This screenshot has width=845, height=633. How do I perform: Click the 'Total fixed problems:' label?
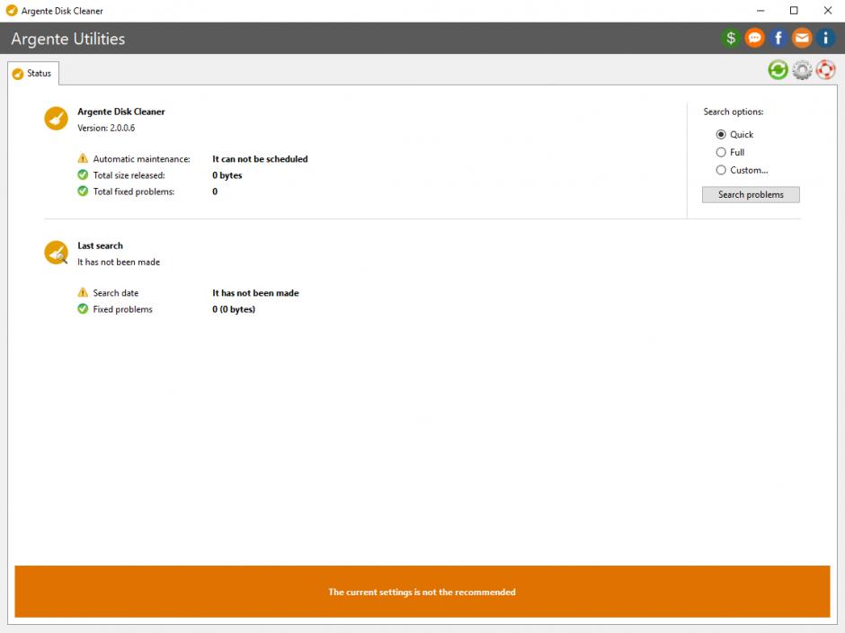[x=134, y=192]
